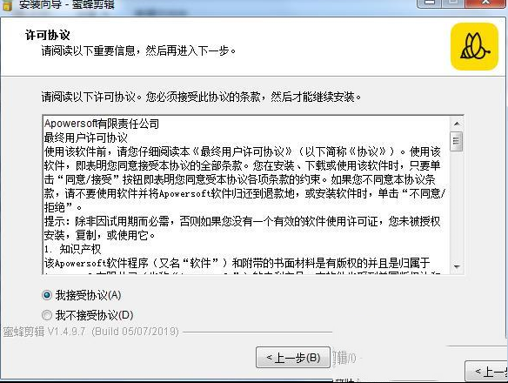Click the 许可协议 heading

tap(48, 35)
